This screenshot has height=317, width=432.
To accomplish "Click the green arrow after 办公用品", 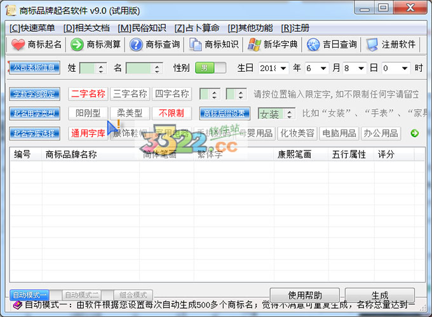I will click(x=414, y=133).
